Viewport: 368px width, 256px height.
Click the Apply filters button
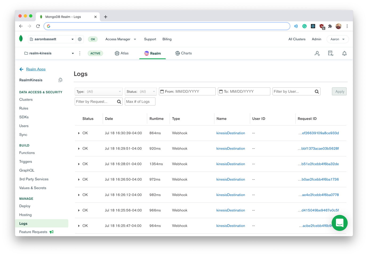click(x=339, y=92)
